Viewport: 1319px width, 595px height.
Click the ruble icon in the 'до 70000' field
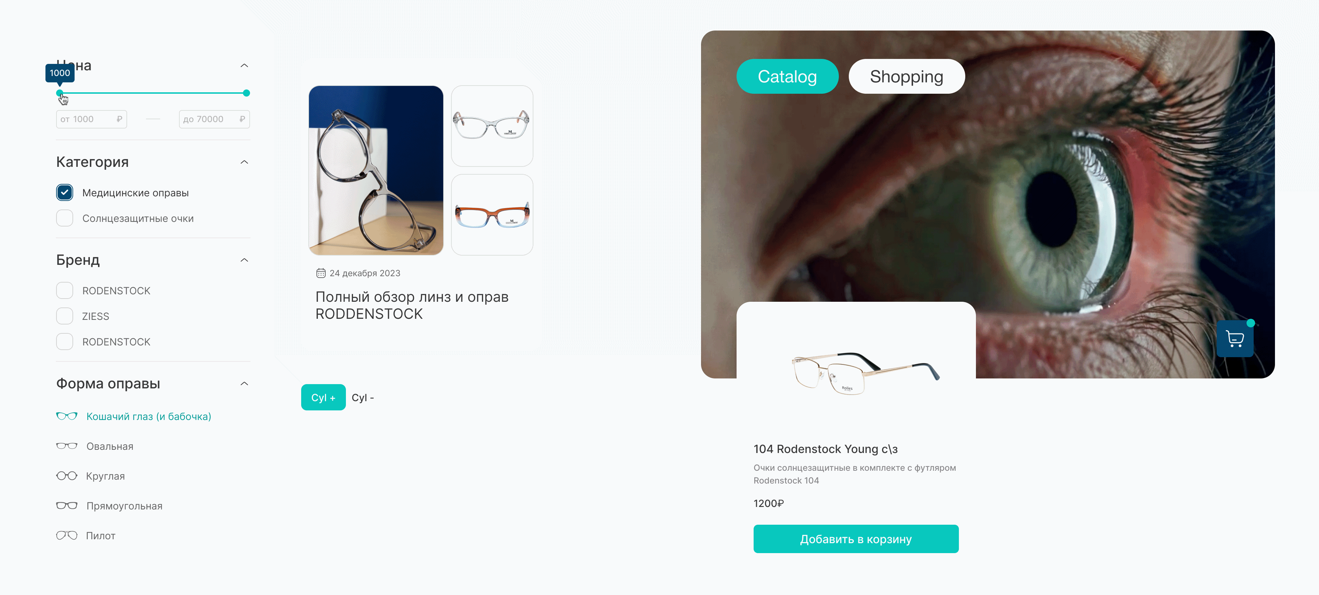point(242,119)
